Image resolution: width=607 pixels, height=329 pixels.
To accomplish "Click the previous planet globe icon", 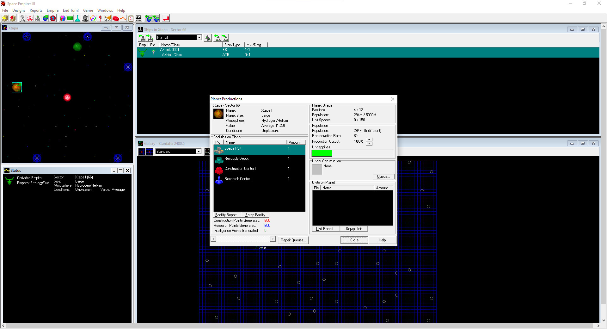I will coord(149,18).
